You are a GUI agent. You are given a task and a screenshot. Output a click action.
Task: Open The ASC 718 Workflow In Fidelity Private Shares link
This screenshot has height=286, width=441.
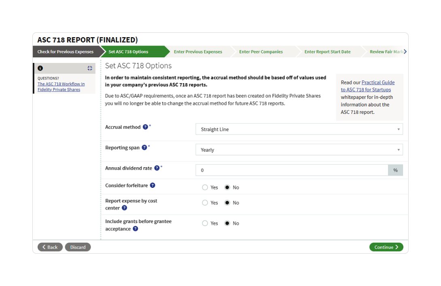coord(61,87)
